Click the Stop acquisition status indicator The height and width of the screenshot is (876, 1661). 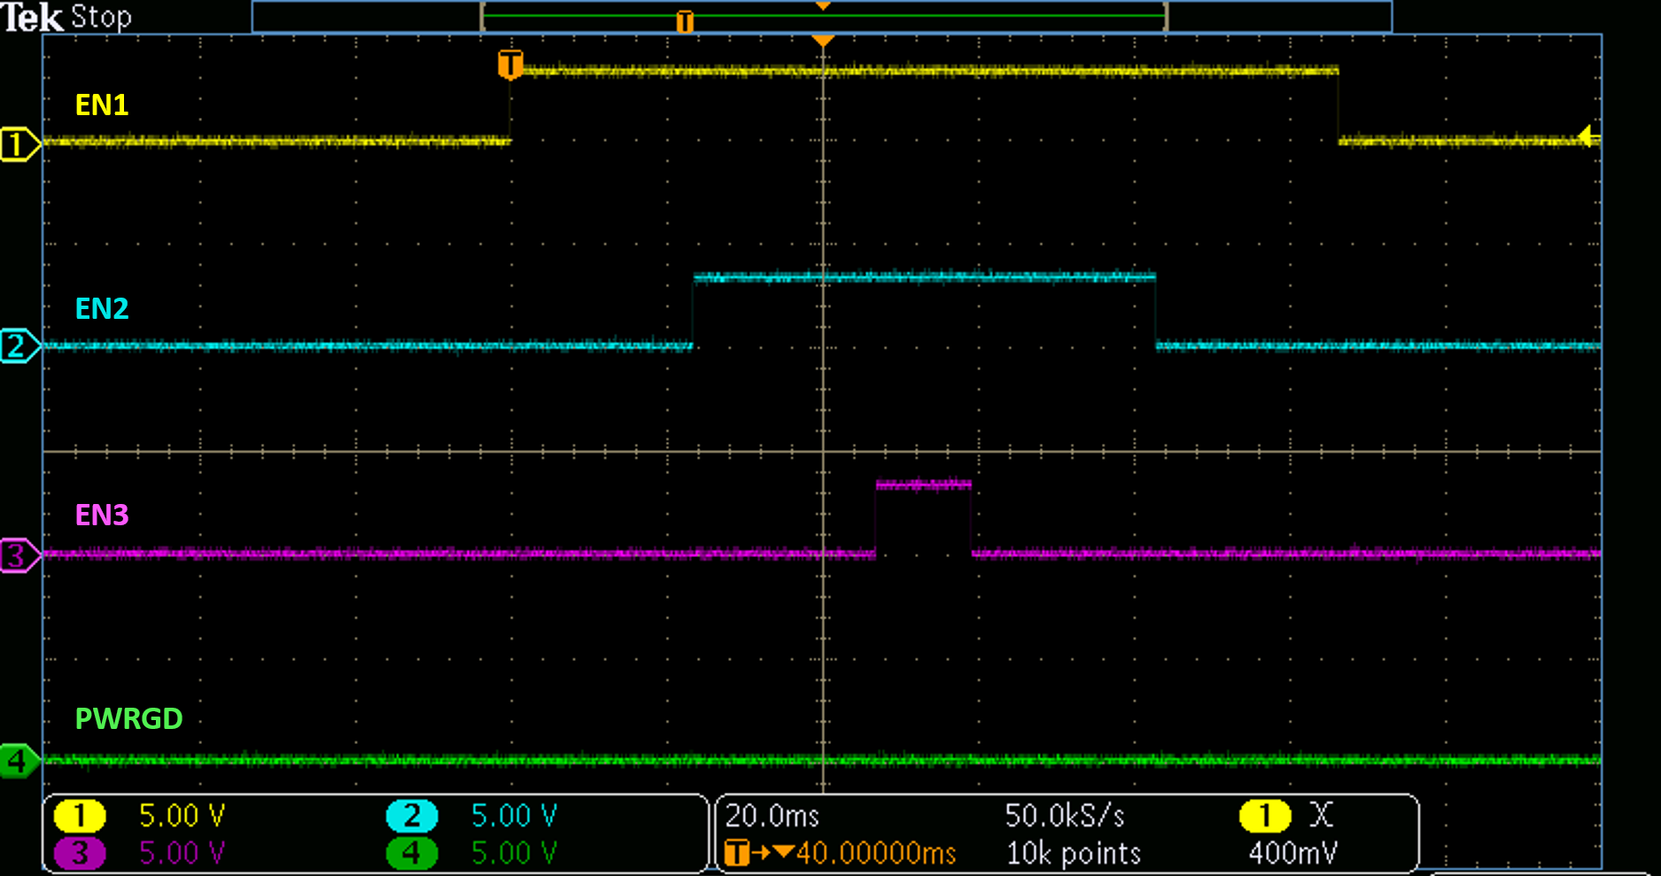click(x=101, y=17)
